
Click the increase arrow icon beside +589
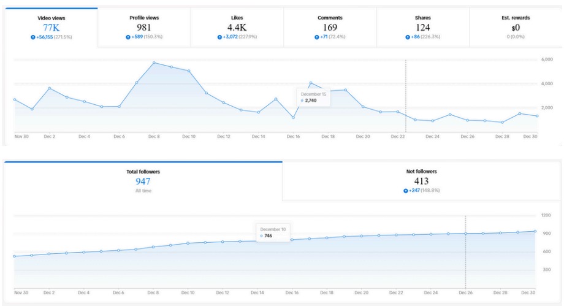128,37
